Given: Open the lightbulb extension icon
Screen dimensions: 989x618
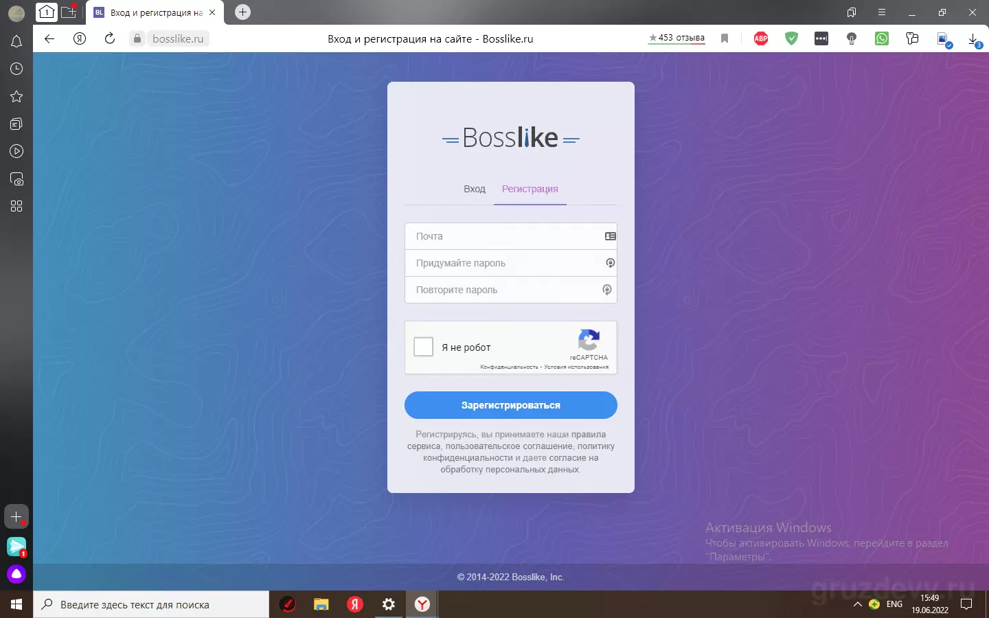Looking at the screenshot, I should tap(852, 38).
